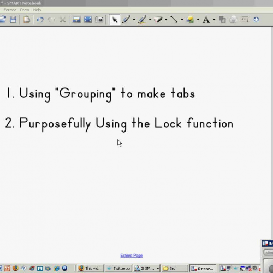The height and width of the screenshot is (273, 273).
Task: Select the Eraser tool
Action: [158, 20]
